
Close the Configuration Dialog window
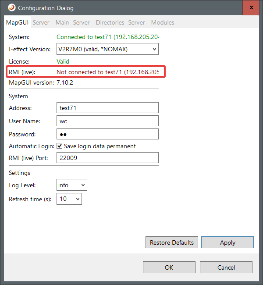[251, 8]
